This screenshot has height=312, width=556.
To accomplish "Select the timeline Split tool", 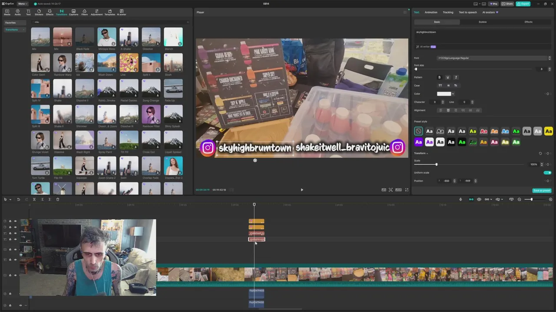I will [x=34, y=199].
